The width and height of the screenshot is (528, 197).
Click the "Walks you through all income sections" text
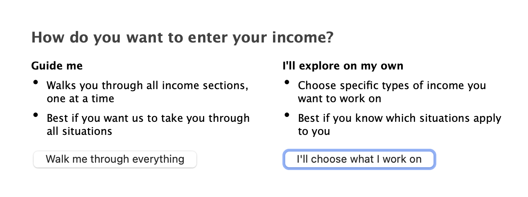(x=147, y=86)
